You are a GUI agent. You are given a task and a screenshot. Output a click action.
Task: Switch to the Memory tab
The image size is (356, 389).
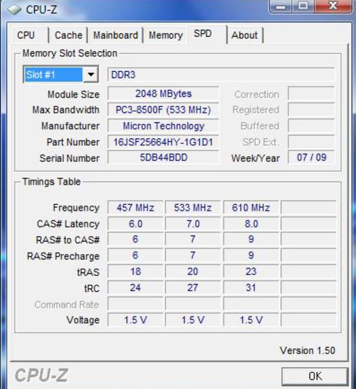click(166, 35)
